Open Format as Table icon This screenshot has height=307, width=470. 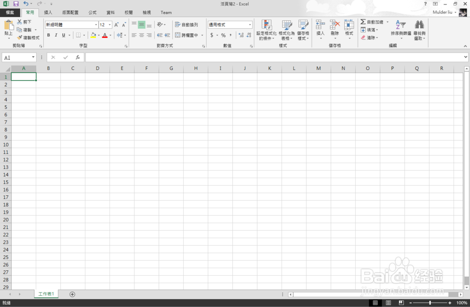coord(287,25)
